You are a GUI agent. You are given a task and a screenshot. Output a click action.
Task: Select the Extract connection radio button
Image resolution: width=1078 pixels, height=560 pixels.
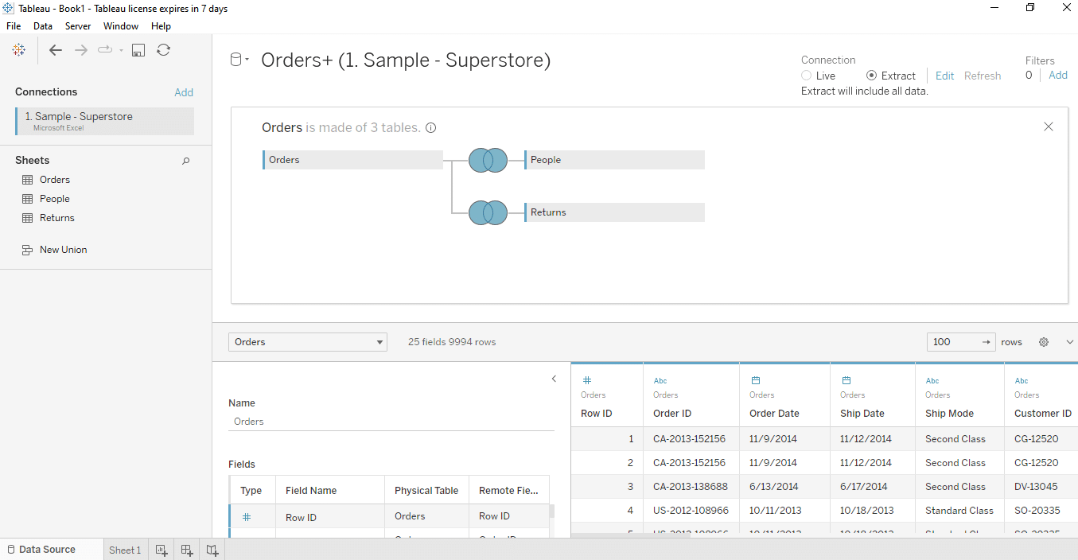pos(872,76)
